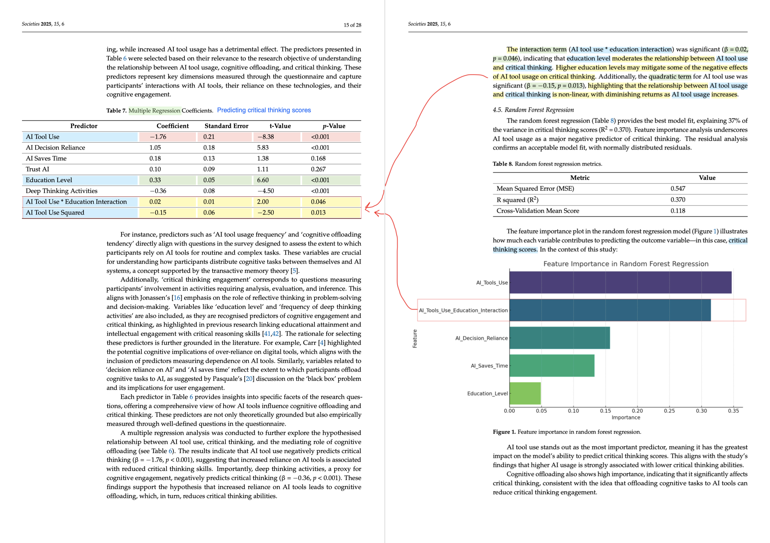Open citation 20 after Pasquale's

tap(249, 379)
